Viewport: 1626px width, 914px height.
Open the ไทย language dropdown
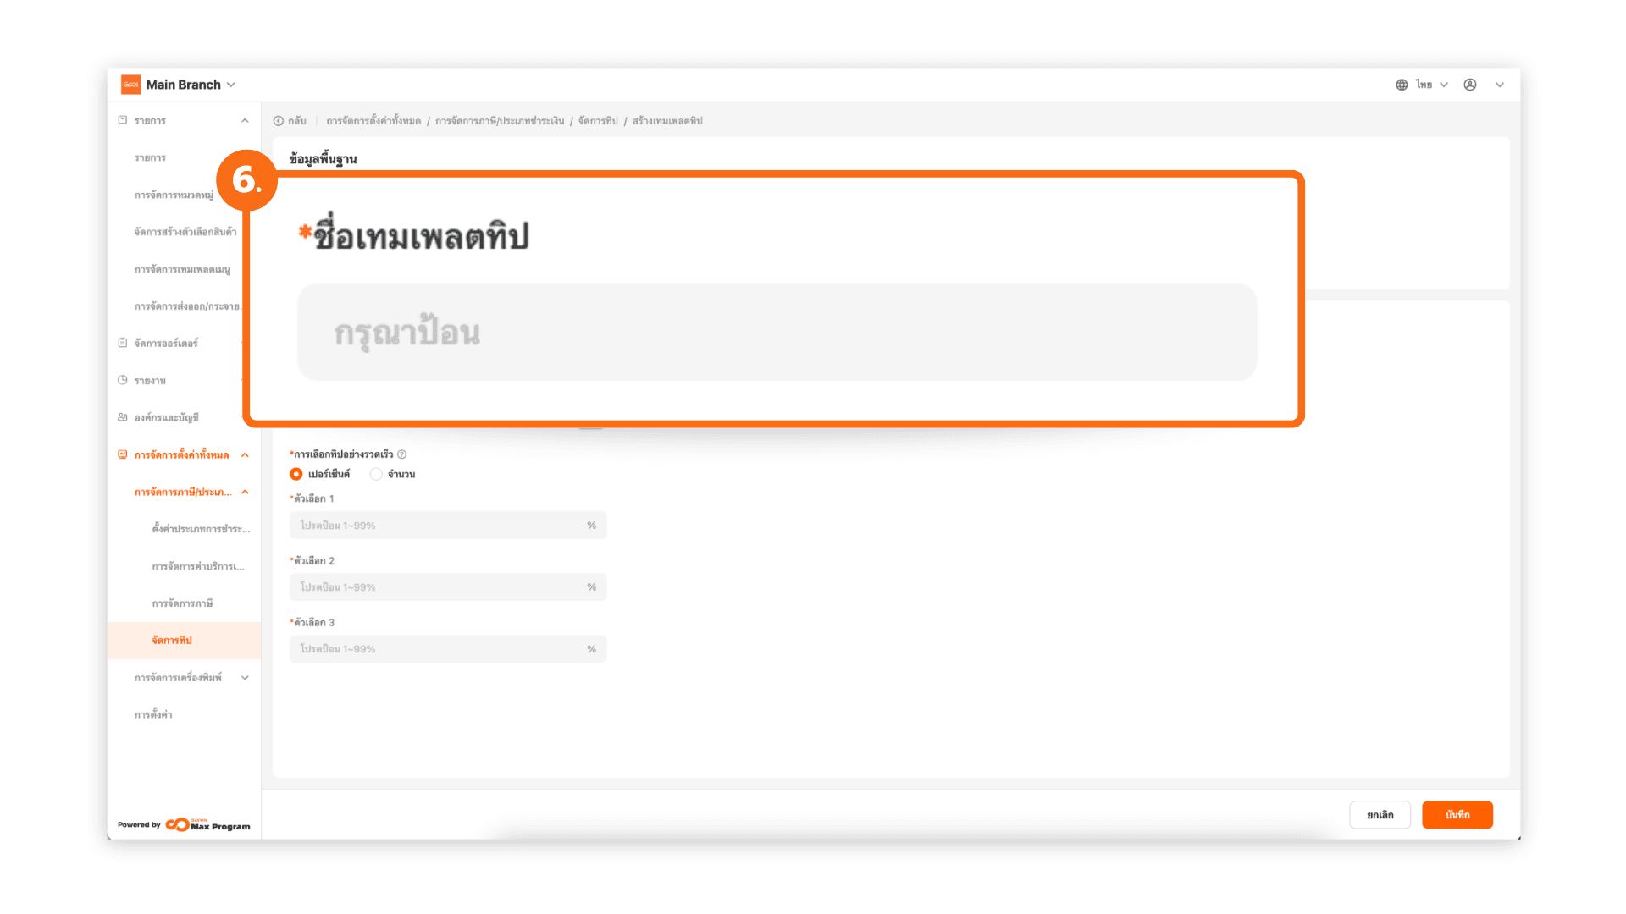1431,85
